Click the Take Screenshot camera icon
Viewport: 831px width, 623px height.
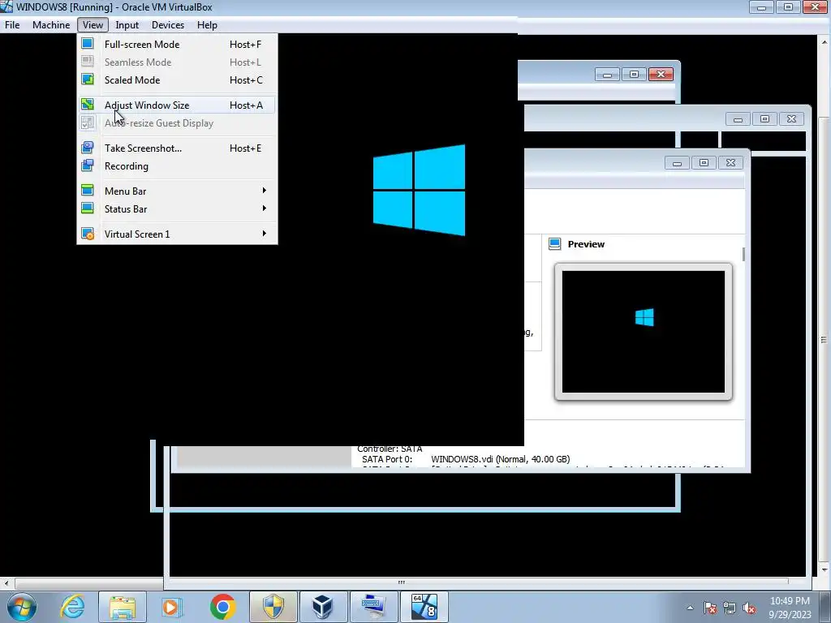point(88,148)
